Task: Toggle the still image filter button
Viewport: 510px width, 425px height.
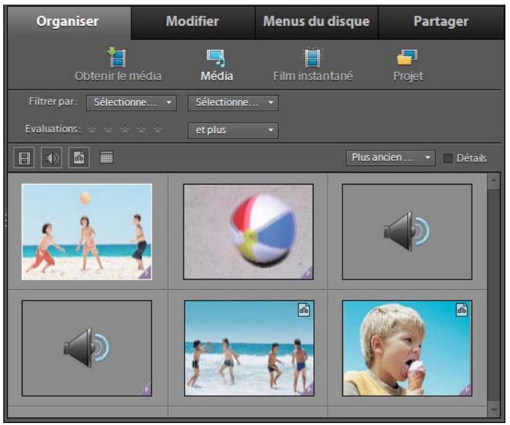Action: (79, 158)
